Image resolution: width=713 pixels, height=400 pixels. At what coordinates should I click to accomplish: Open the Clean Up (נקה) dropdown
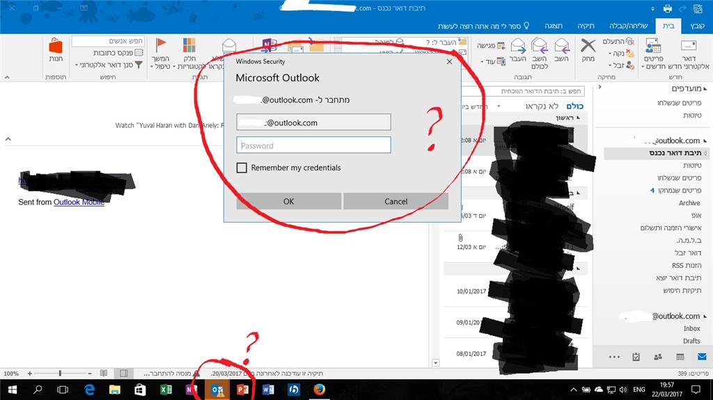click(x=621, y=54)
